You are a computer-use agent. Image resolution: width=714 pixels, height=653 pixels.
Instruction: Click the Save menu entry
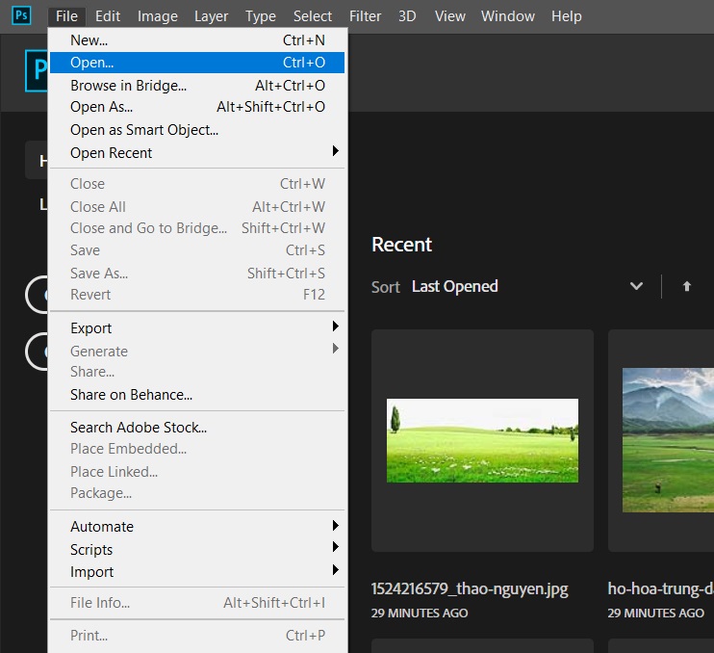pyautogui.click(x=197, y=250)
